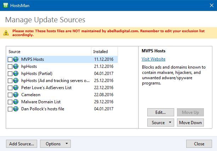The image size is (217, 151).
Task: Click the globe icon beside MVPS Hosts
Action: 16,59
